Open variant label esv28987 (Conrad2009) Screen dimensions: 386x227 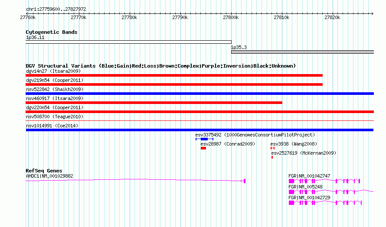pos(228,144)
